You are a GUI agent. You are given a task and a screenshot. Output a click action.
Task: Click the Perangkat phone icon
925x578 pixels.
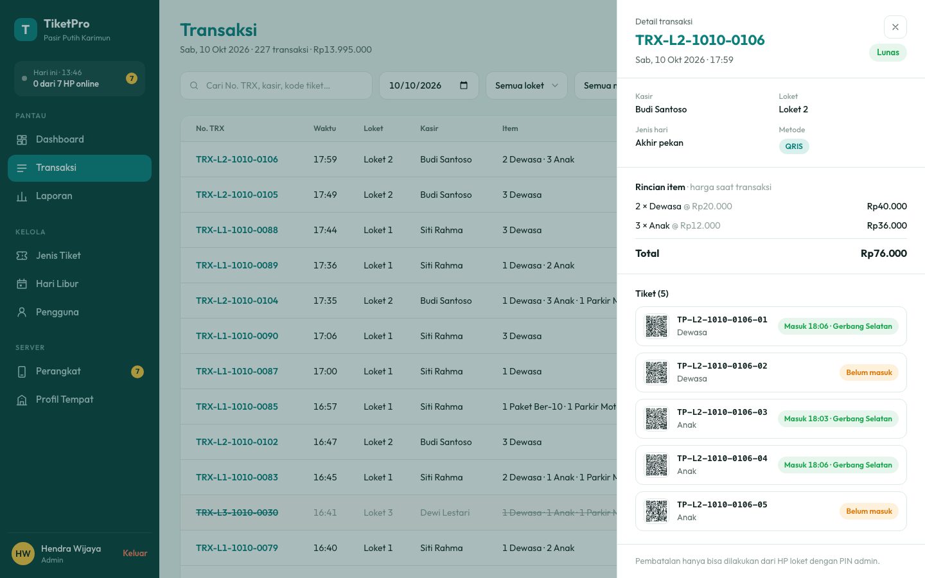22,372
